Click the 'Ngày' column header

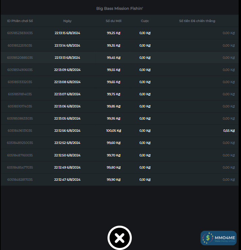pos(67,21)
